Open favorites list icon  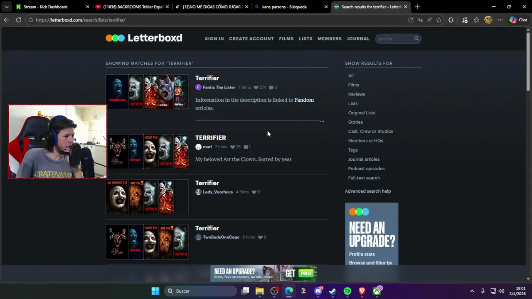[x=476, y=20]
